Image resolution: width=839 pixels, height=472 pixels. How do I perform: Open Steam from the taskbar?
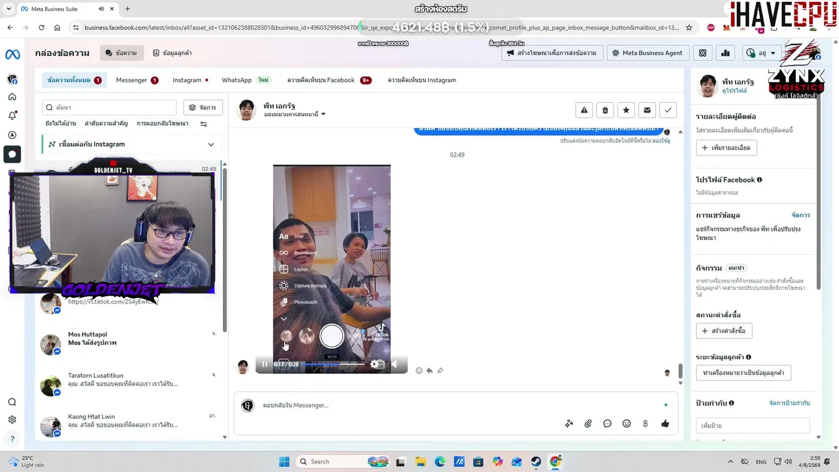(536, 462)
